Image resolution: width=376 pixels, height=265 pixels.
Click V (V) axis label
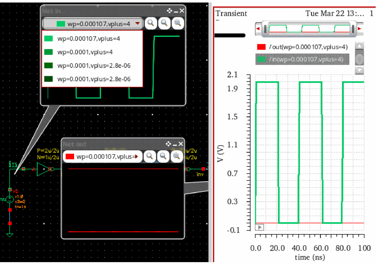click(x=220, y=153)
